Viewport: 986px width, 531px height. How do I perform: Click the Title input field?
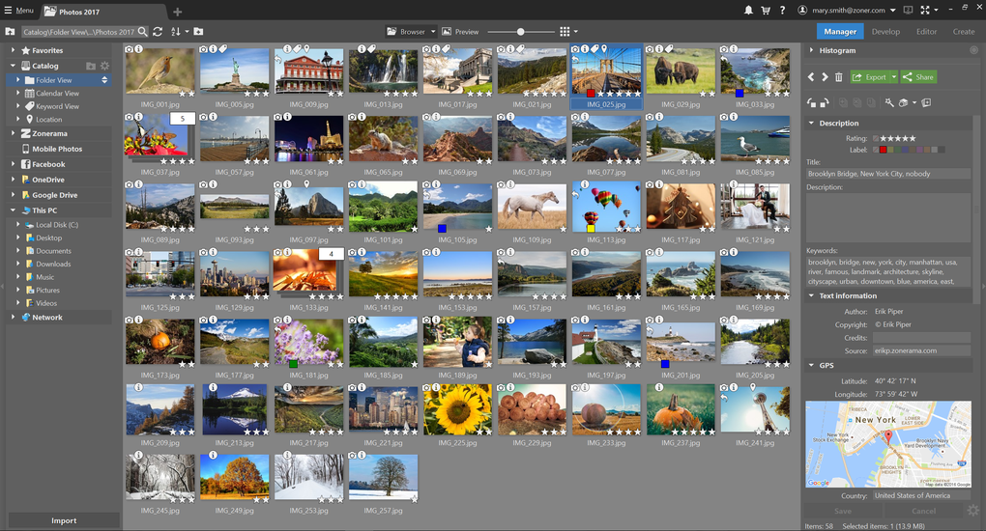pos(888,174)
